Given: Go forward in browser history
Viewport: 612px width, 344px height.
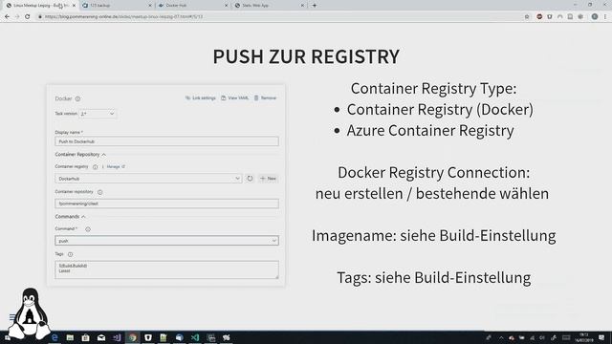Looking at the screenshot, I should pyautogui.click(x=17, y=17).
